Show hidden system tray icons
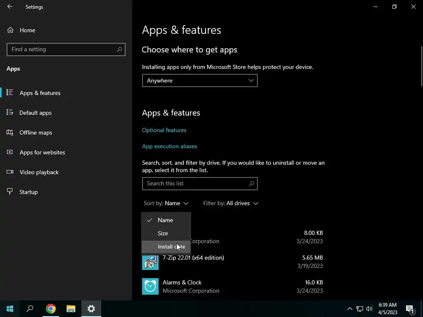423x317 pixels. pyautogui.click(x=349, y=309)
